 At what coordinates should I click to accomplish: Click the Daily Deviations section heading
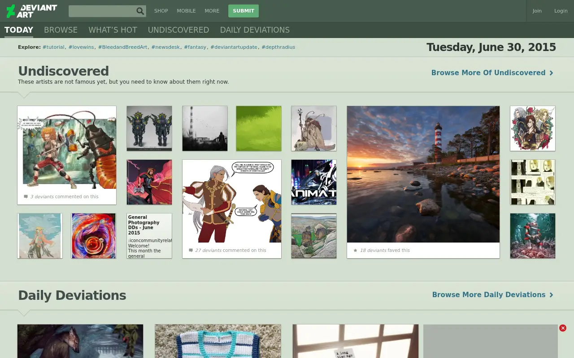pos(72,295)
